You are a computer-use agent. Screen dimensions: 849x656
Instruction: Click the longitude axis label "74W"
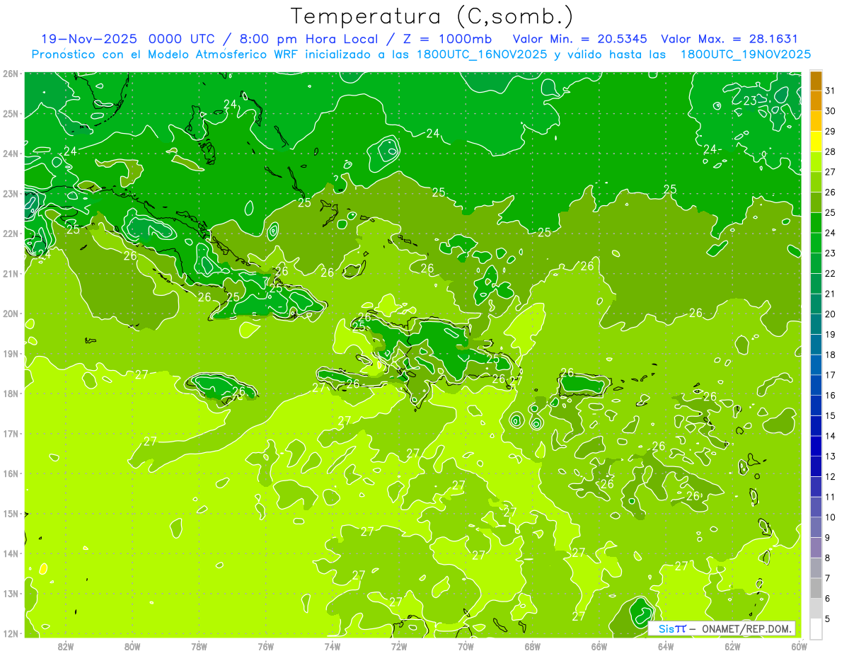tap(333, 646)
